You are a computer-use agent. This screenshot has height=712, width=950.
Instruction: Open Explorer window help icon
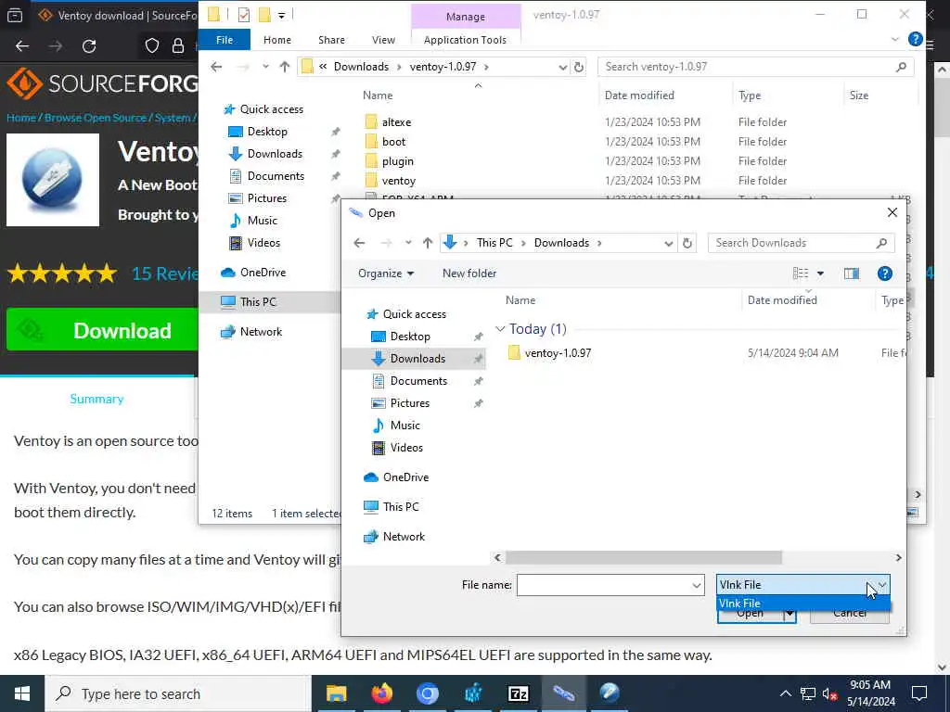tap(916, 39)
